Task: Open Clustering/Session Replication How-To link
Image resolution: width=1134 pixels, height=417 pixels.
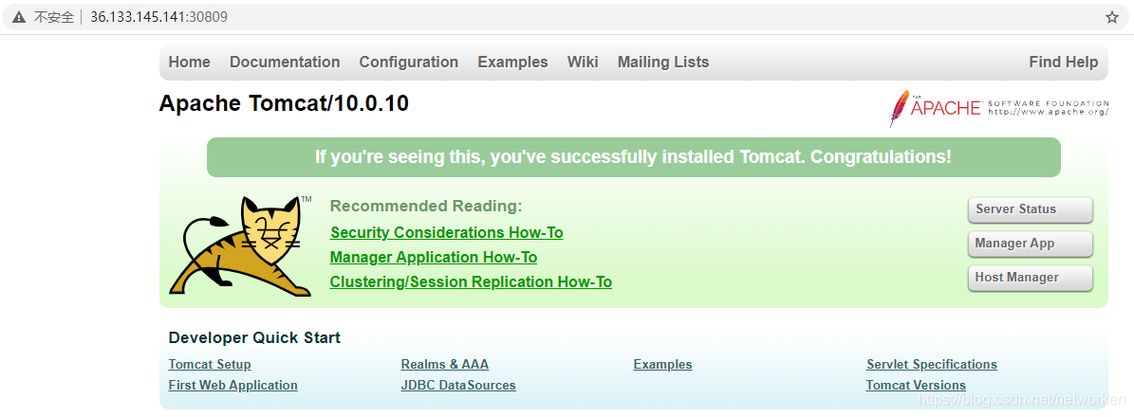Action: coord(471,281)
